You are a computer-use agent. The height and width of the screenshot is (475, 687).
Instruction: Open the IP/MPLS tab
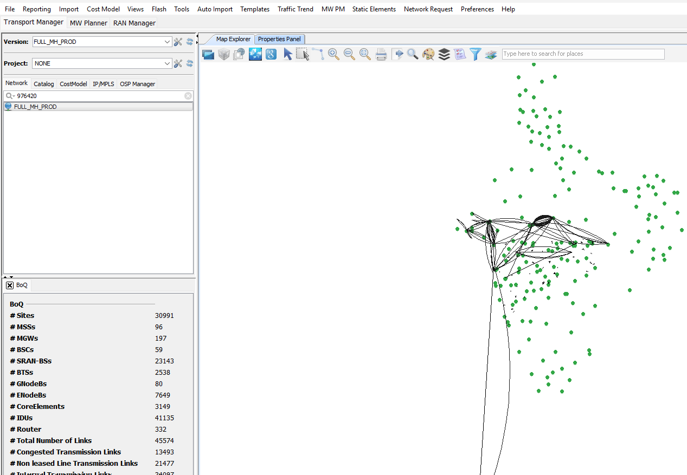[103, 84]
